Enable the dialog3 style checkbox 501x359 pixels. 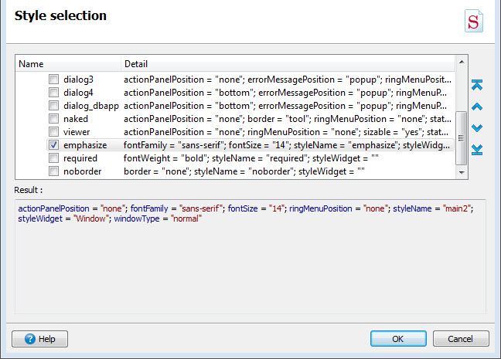pos(54,80)
